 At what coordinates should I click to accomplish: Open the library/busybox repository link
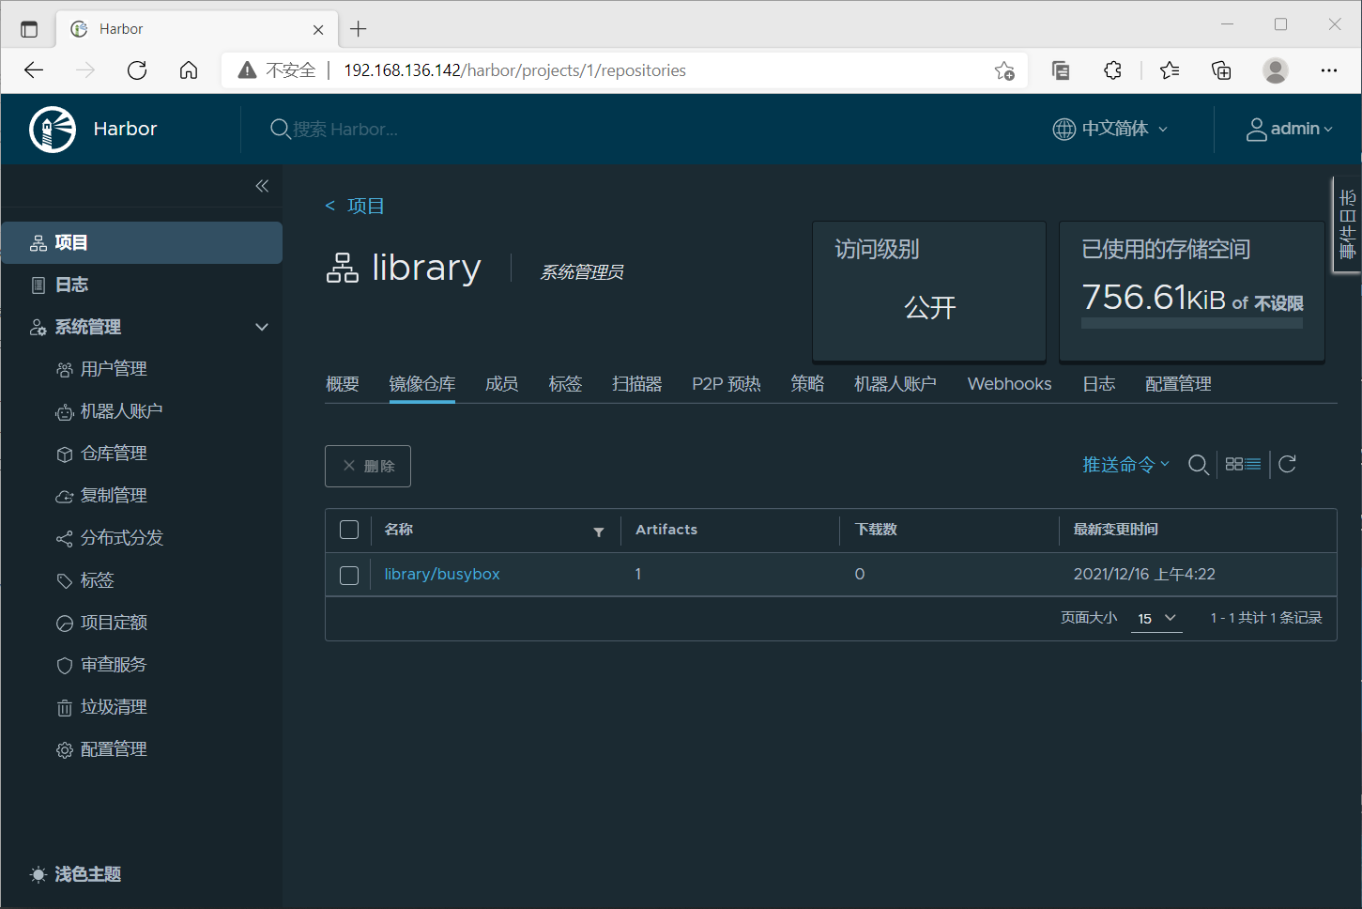click(x=442, y=574)
